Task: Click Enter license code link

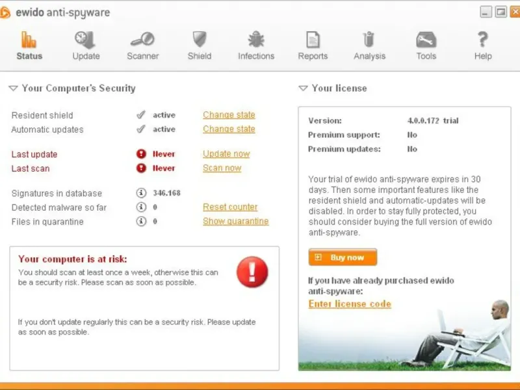Action: (x=350, y=304)
